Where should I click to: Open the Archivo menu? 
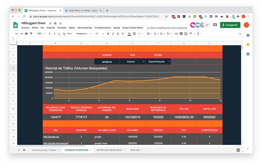point(25,28)
